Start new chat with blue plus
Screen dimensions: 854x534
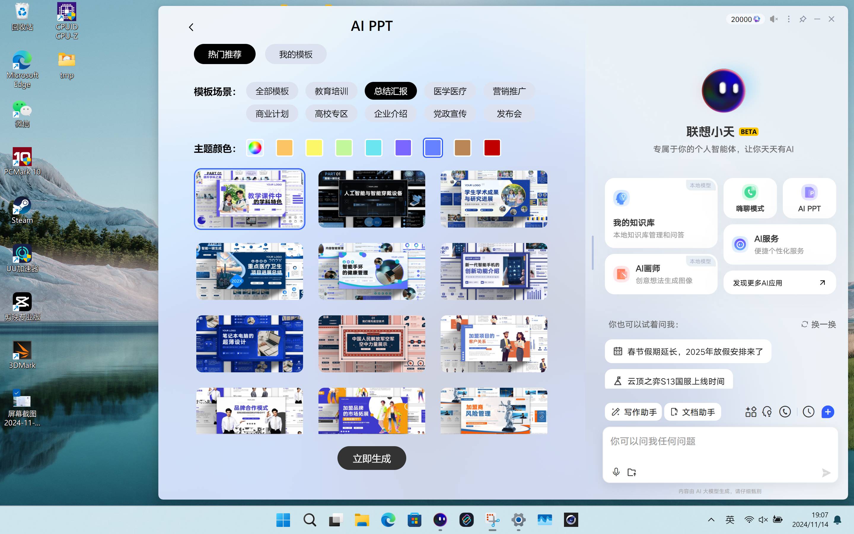pos(828,412)
